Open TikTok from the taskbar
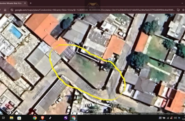This screenshot has width=185, height=121. click(50, 118)
